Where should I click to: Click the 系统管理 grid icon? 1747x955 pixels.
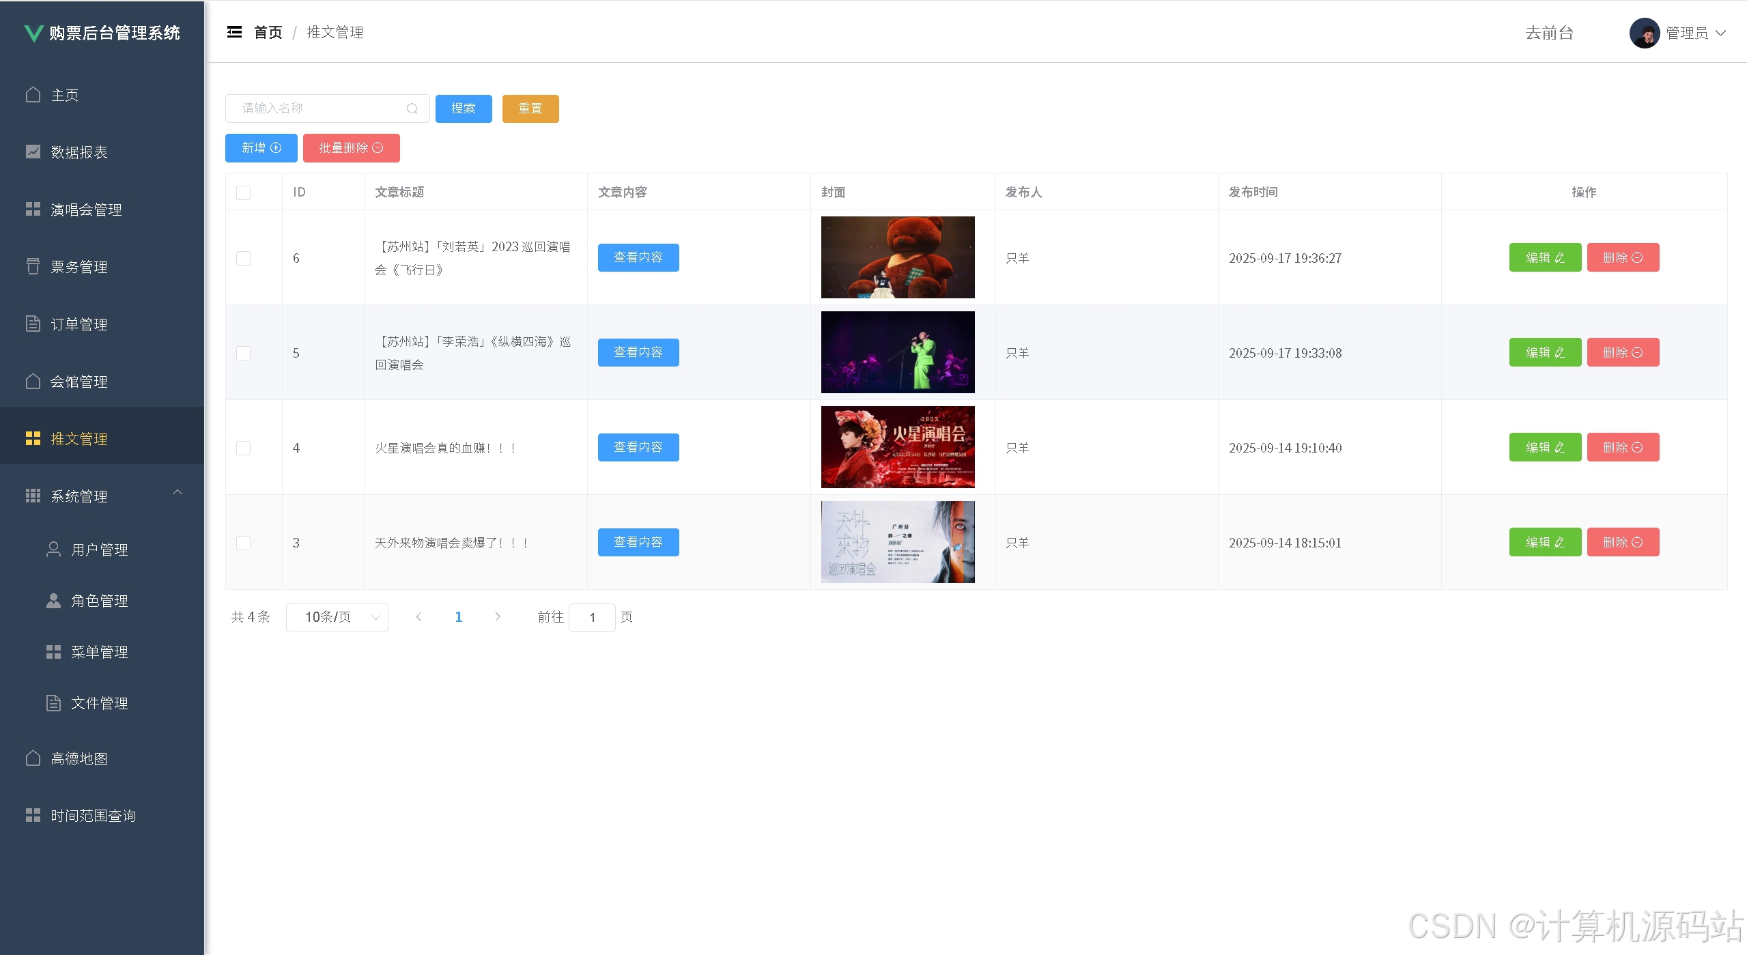33,496
